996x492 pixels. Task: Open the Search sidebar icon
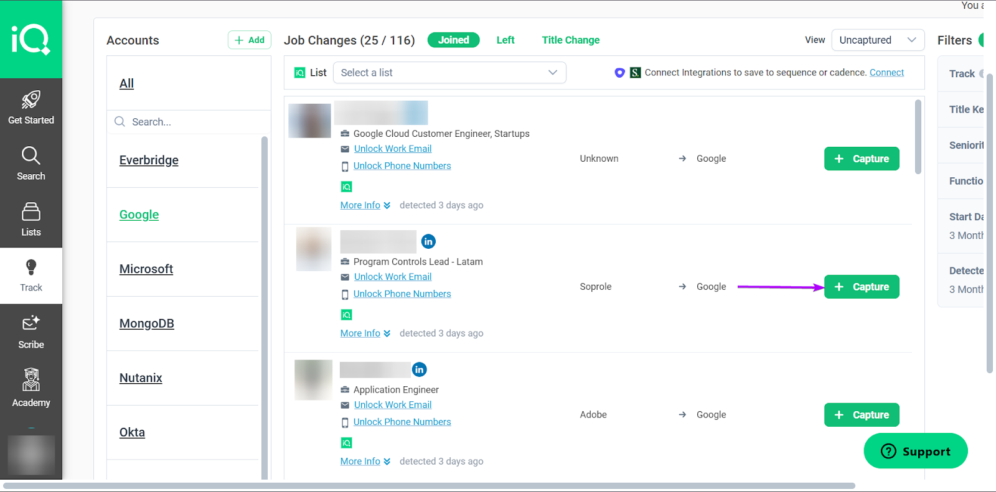(31, 155)
